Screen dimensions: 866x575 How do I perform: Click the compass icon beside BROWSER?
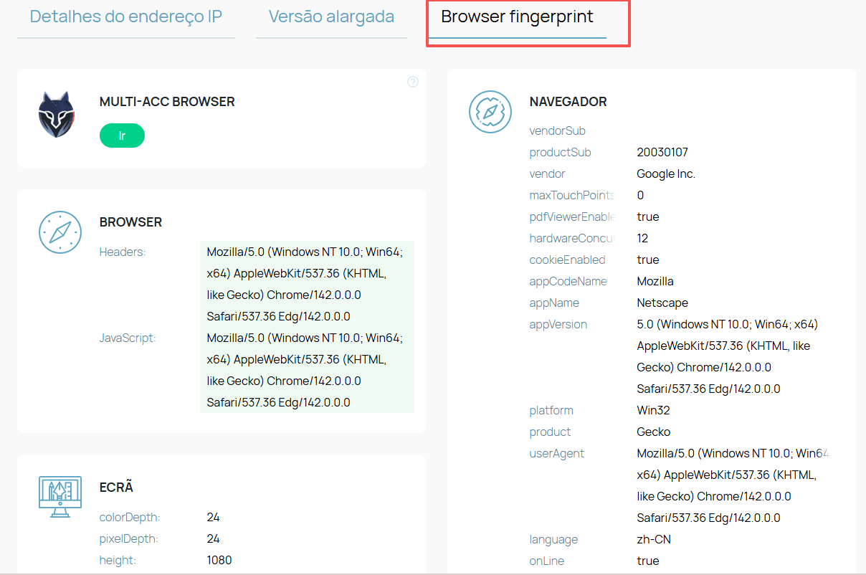pyautogui.click(x=60, y=232)
